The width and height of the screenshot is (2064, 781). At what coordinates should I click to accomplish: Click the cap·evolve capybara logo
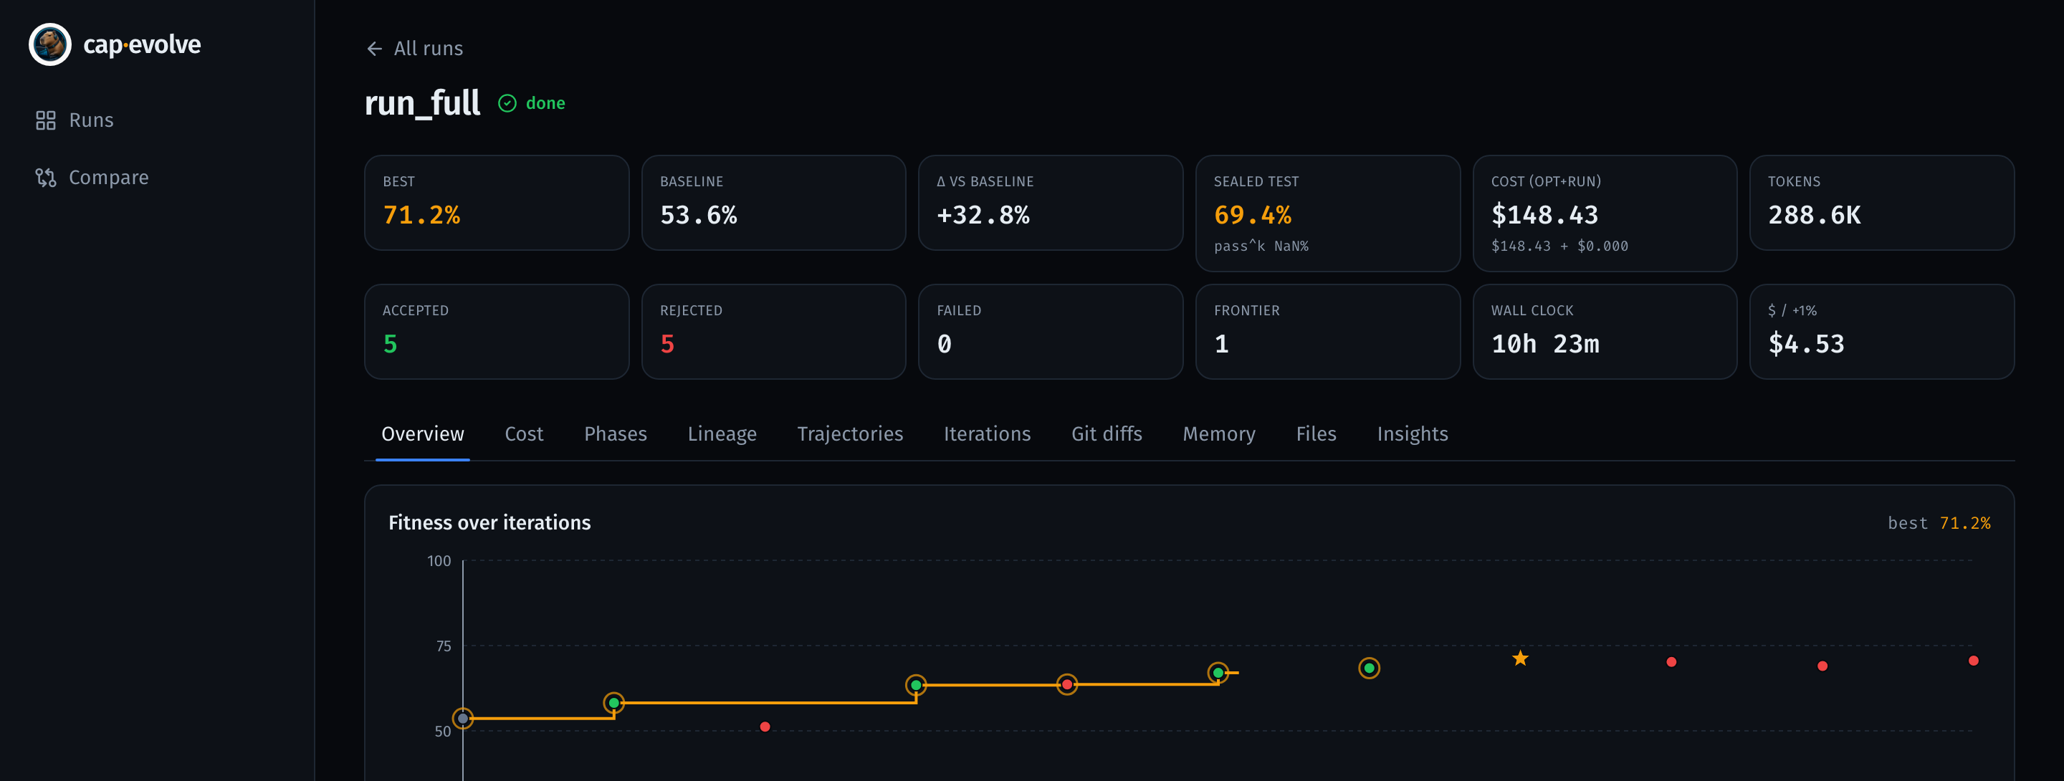click(49, 44)
